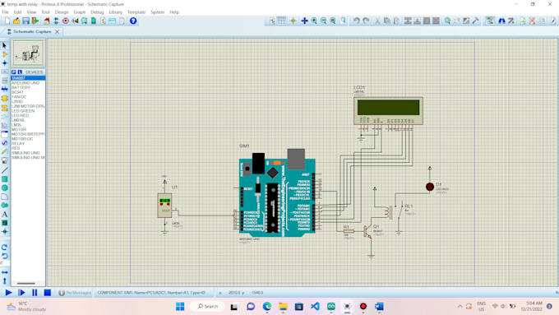The height and width of the screenshot is (315, 559).
Task: Click the Rotate anti-clockwise icon
Action: 5,256
